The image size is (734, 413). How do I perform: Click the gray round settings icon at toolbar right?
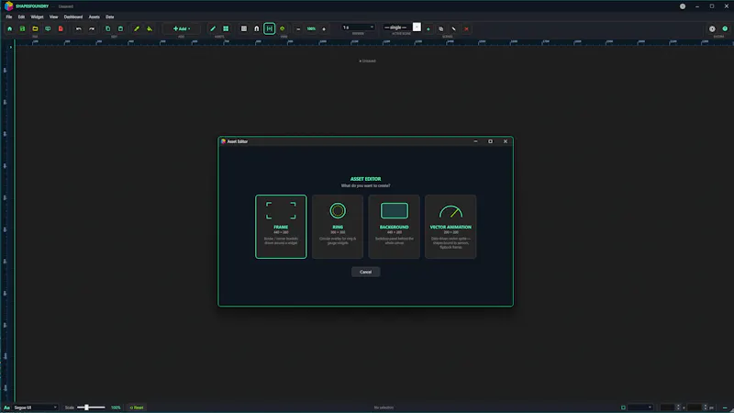pyautogui.click(x=712, y=28)
